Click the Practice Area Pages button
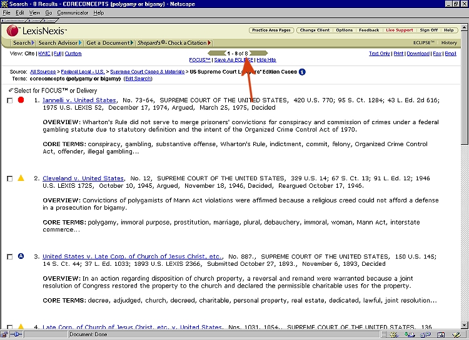This screenshot has width=469, height=340. 271,30
